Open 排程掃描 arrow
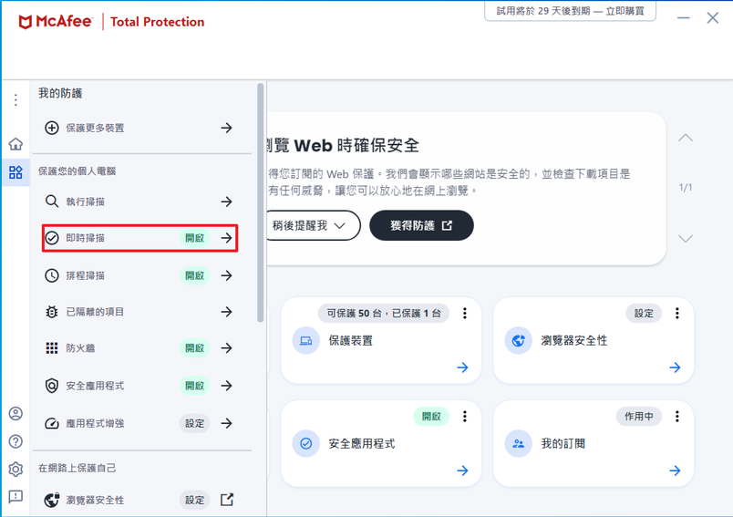Screen dimensions: 733x517 tap(227, 275)
